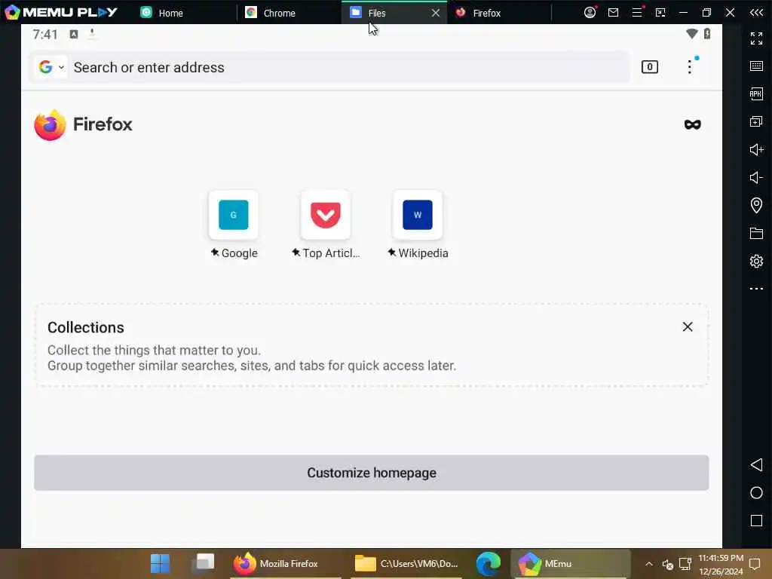Expand the Google search engine selector
The image size is (772, 579).
(x=51, y=67)
